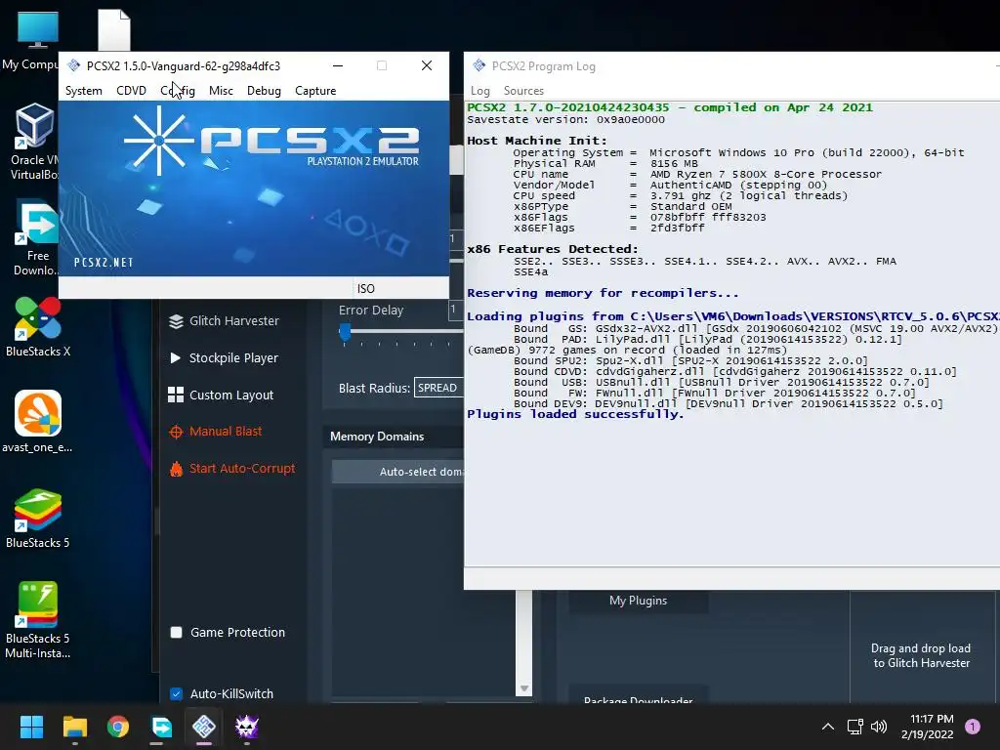1000x750 pixels.
Task: Open the Blast Radius SPREAD dropdown
Action: click(438, 388)
